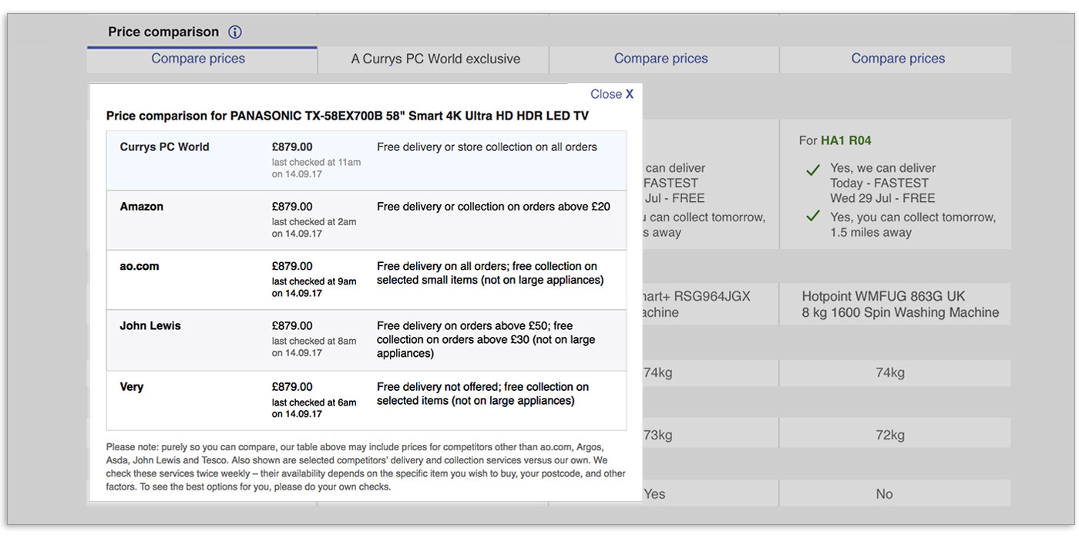Click the 'Yes, we can deliver' checkmark in last column
This screenshot has height=542, width=1079.
812,170
